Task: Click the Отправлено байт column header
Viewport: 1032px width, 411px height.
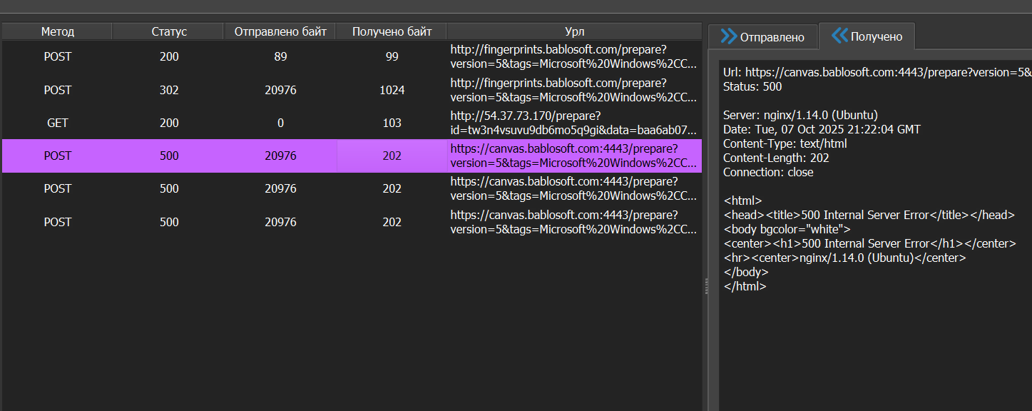Action: 280,31
